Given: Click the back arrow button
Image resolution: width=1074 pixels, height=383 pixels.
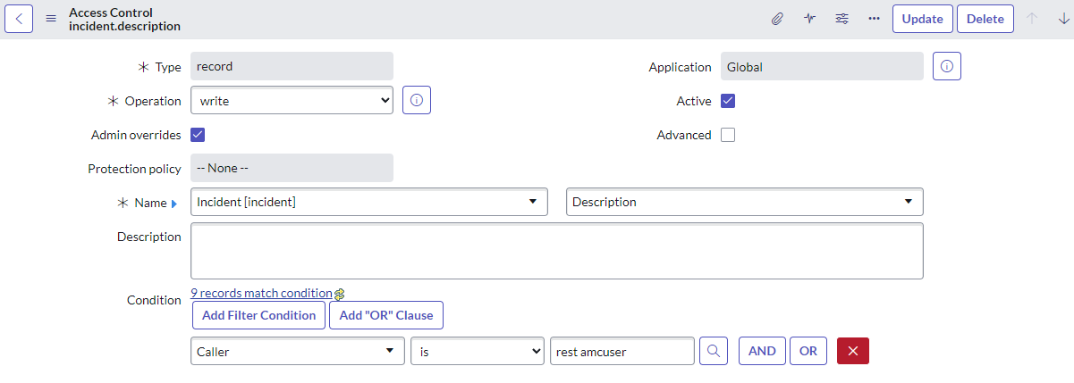Looking at the screenshot, I should 20,19.
